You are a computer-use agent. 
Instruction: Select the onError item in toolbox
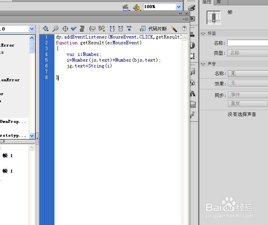pyautogui.click(x=10, y=80)
